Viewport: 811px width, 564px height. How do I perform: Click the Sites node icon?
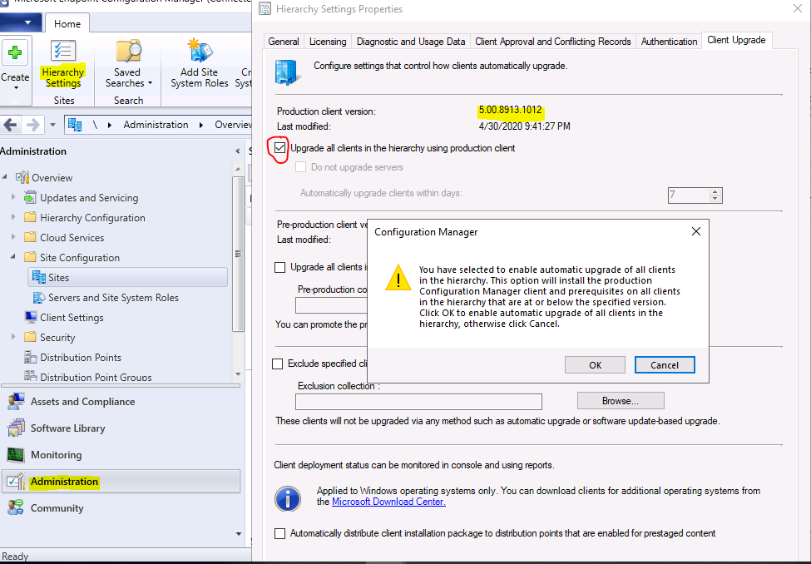(39, 277)
